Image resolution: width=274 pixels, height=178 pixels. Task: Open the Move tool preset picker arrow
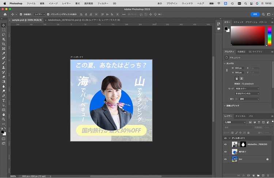coord(16,15)
